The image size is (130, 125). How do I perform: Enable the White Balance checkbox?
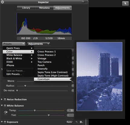coord(5,106)
